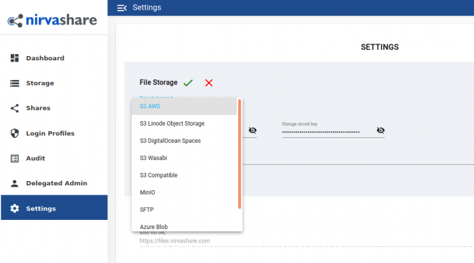Select S3 Compatible storage type

coord(184,176)
